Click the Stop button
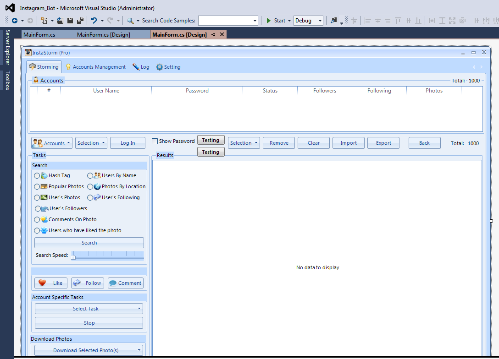The height and width of the screenshot is (359, 499). coord(89,323)
